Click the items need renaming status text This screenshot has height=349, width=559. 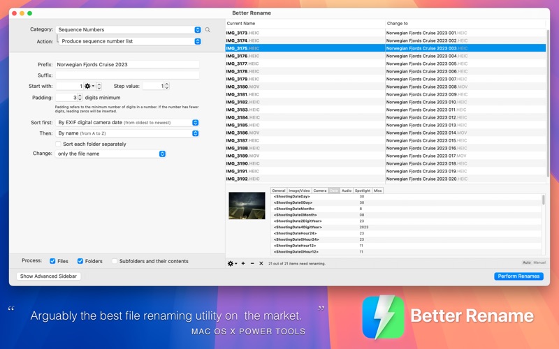(297, 264)
